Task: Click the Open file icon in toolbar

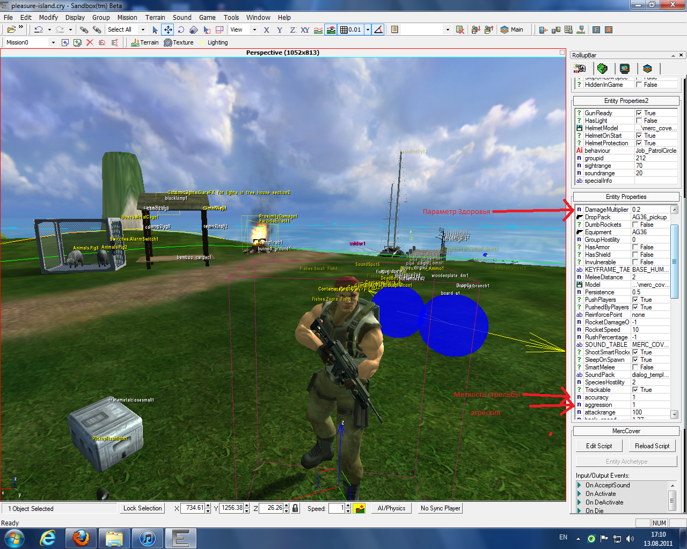Action: point(11,29)
